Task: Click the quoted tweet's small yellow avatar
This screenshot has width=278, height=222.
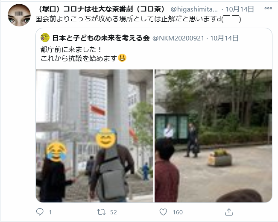Action: (45, 37)
